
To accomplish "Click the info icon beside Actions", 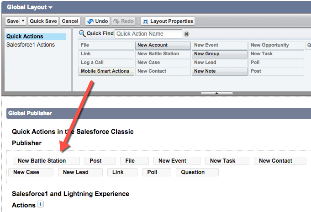I will [41, 204].
